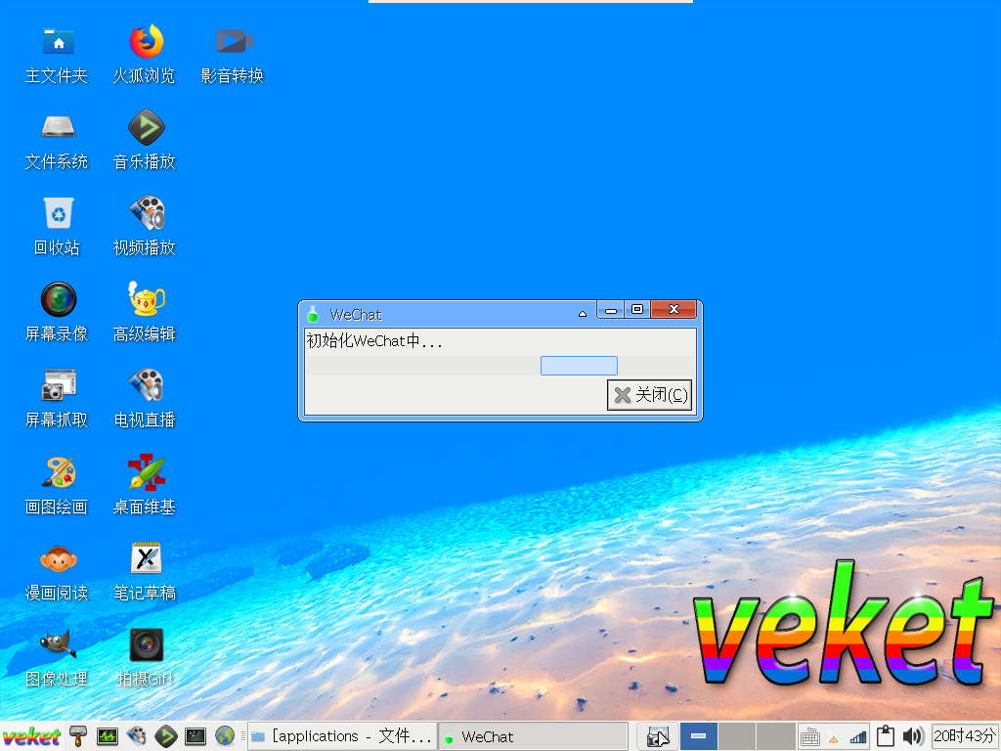Roll up WeChat window using triangle button

click(583, 314)
